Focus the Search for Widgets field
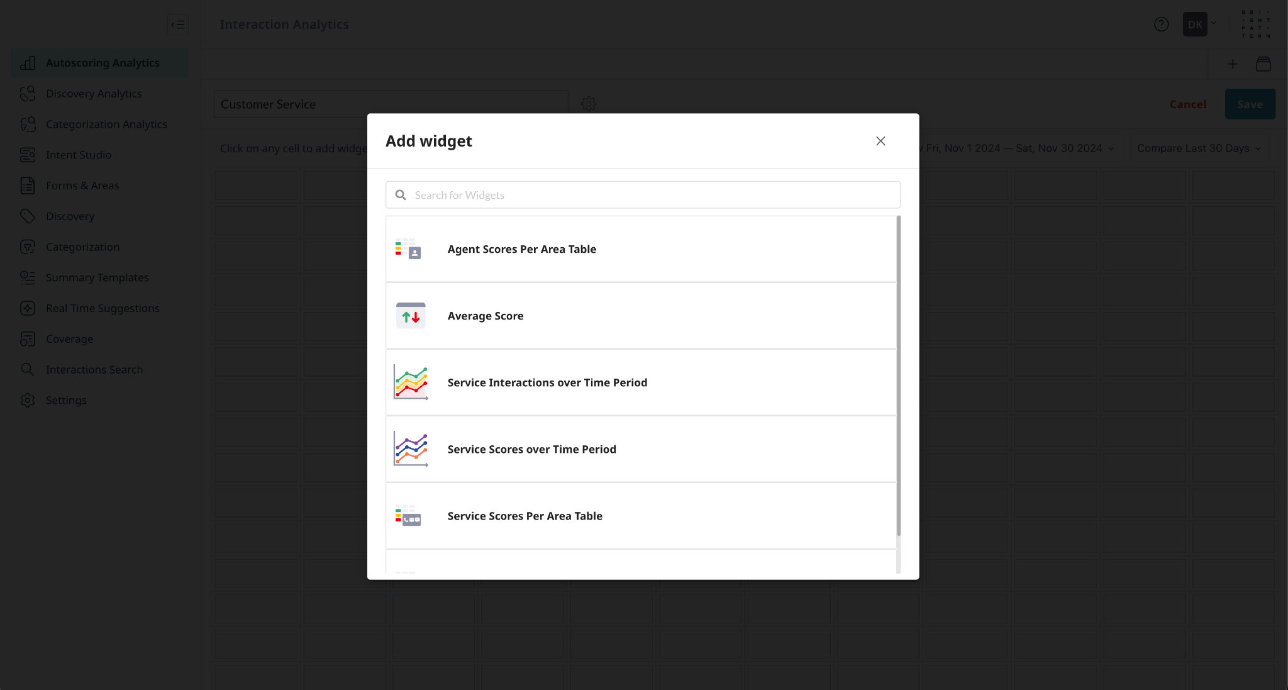 [x=643, y=195]
